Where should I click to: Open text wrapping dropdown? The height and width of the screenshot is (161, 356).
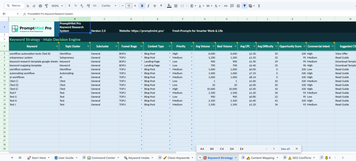(209, 6)
